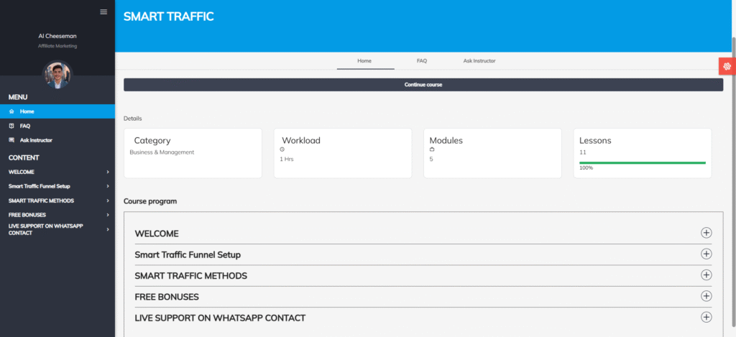Click the 1 Hrs workload value
The height and width of the screenshot is (337, 736).
click(x=287, y=159)
